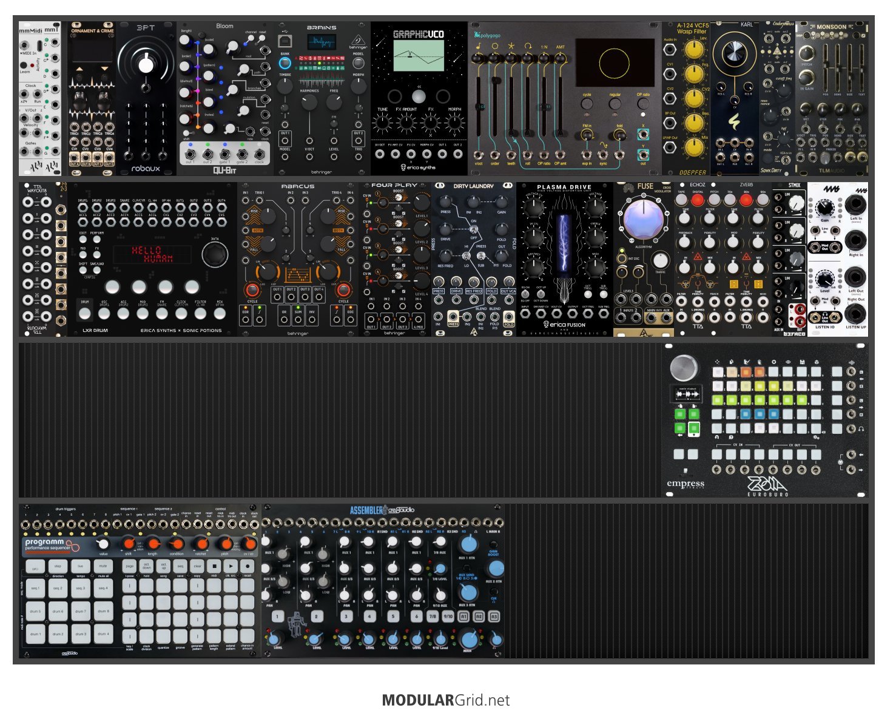Screen dimensions: 893x713
Task: Click the large KARL center knob
Action: coord(734,52)
